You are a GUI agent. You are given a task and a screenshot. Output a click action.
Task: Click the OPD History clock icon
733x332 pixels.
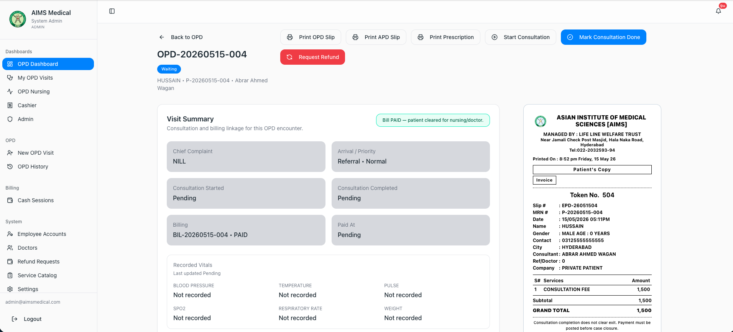pos(10,167)
